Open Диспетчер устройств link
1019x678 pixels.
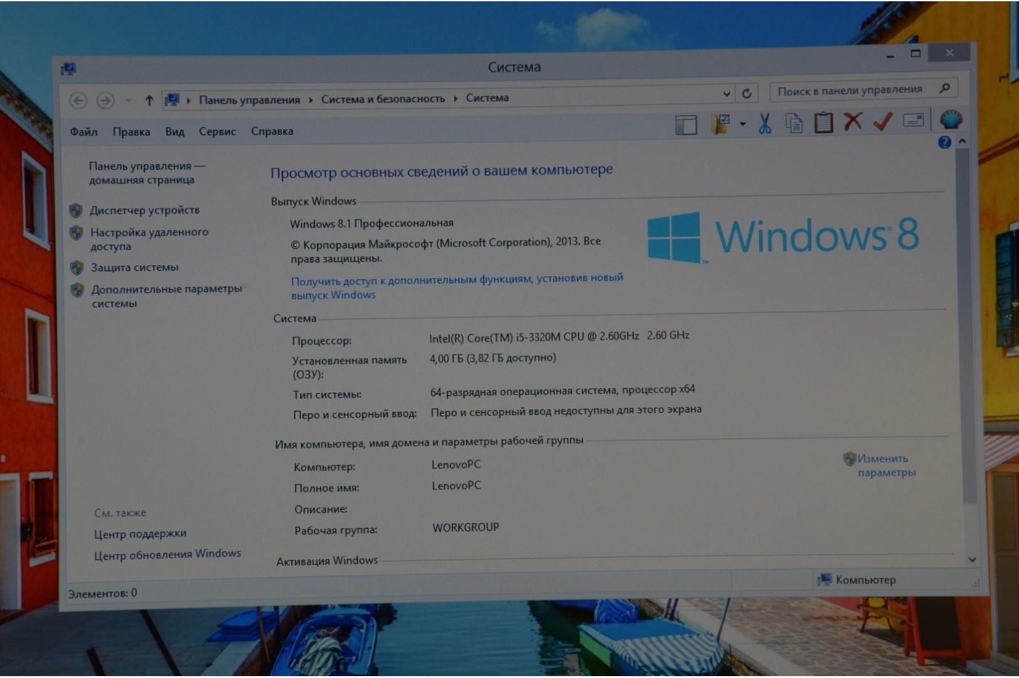[x=144, y=210]
